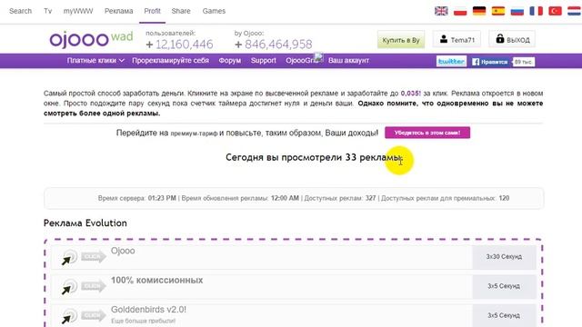
Task: Click the Реклама Evolution heading
Action: (x=85, y=223)
